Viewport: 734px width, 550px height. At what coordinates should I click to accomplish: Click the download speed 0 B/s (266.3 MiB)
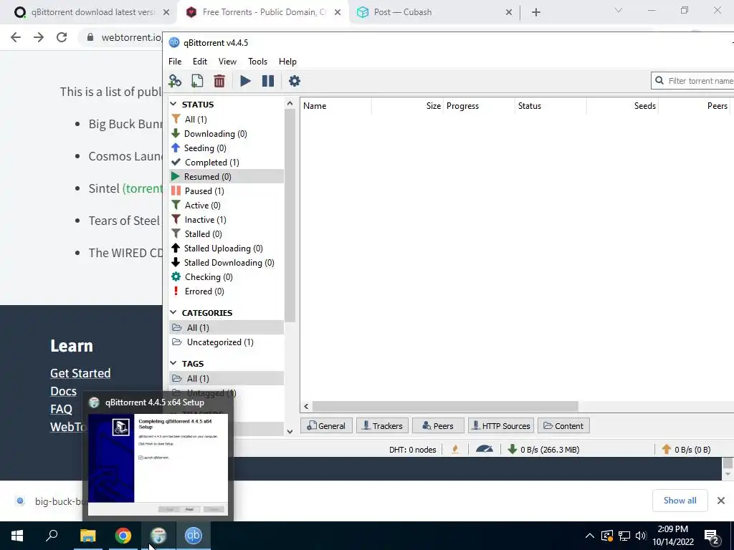(x=544, y=450)
